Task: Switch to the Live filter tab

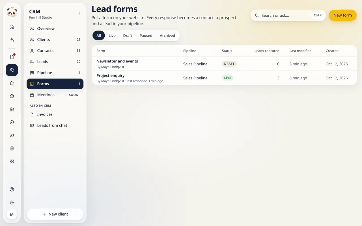Action: click(x=112, y=36)
